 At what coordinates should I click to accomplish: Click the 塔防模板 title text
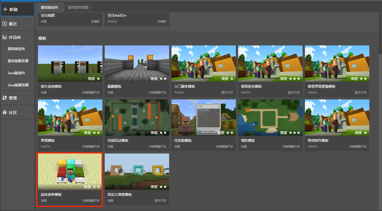click(248, 141)
